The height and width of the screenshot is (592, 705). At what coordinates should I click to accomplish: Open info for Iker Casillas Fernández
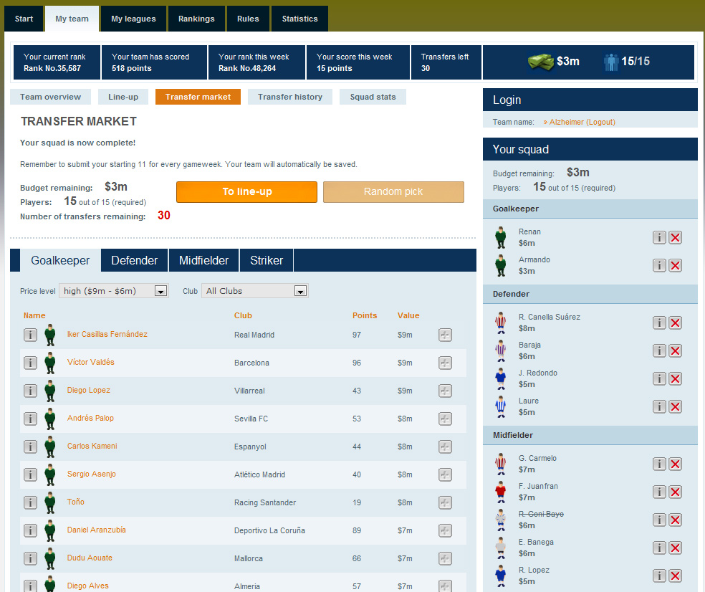(30, 335)
